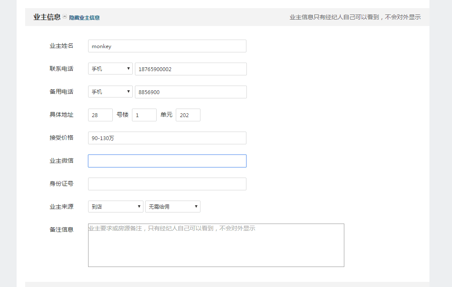Screen dimensions: 452x287
Task: Click the unit number field showing 1
Action: (144, 115)
